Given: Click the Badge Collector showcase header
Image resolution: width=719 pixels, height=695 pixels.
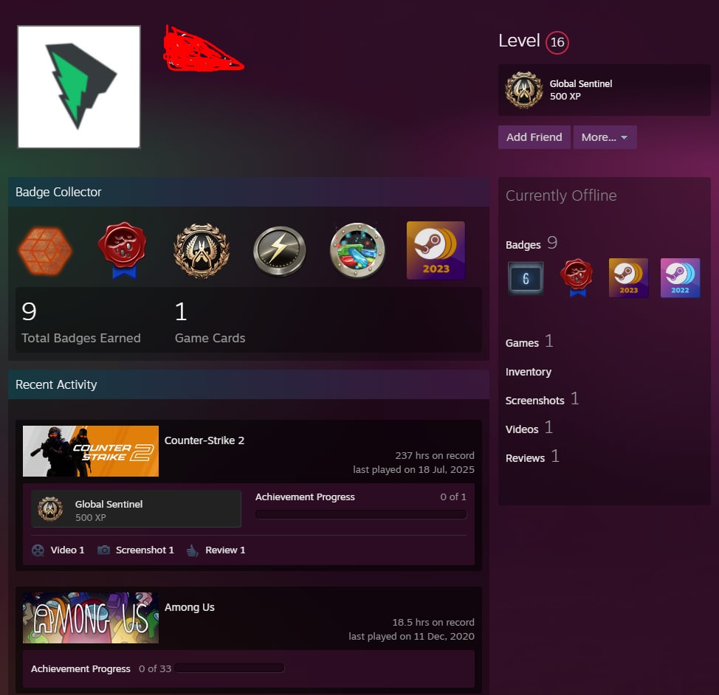Looking at the screenshot, I should click(x=249, y=192).
